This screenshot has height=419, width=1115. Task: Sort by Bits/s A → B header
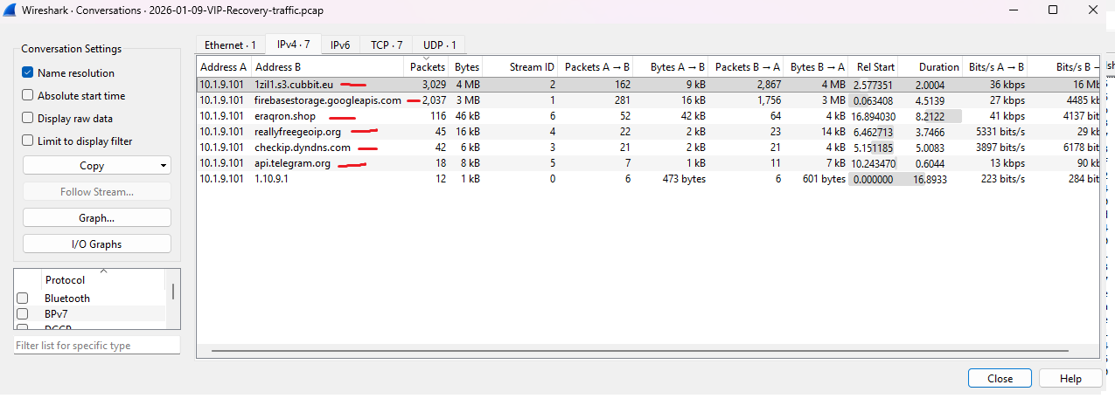pos(995,67)
